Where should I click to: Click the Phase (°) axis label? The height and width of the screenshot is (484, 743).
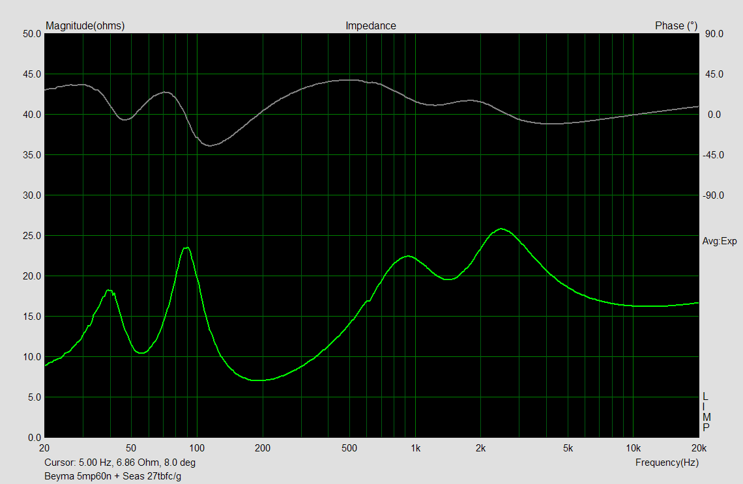(x=676, y=26)
